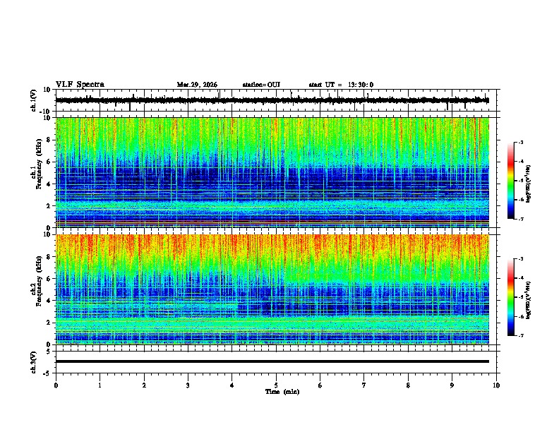Click the time axis tick label "7"
Image resolution: width=559 pixels, height=432 pixels.
tap(364, 385)
